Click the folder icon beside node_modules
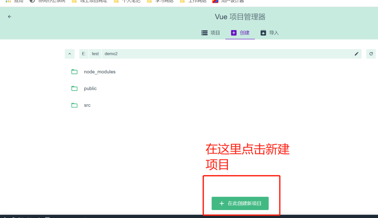The height and width of the screenshot is (218, 378). 74,72
